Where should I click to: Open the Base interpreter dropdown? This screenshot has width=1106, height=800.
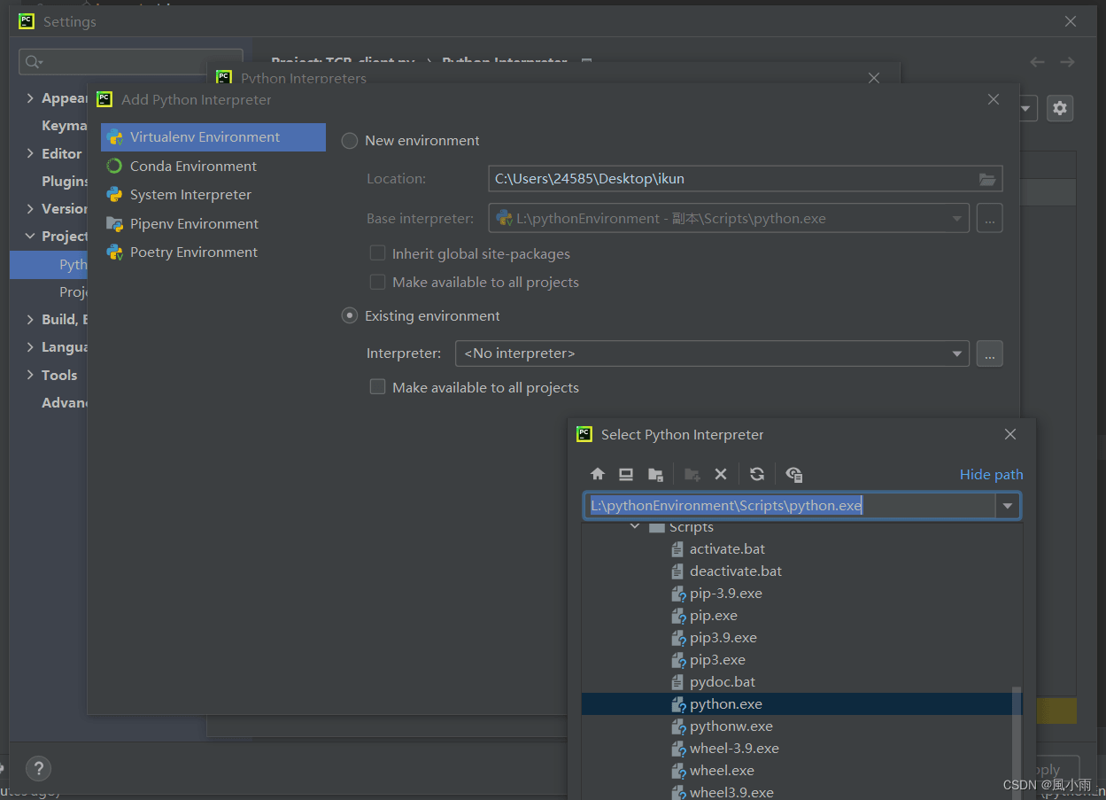(729, 218)
